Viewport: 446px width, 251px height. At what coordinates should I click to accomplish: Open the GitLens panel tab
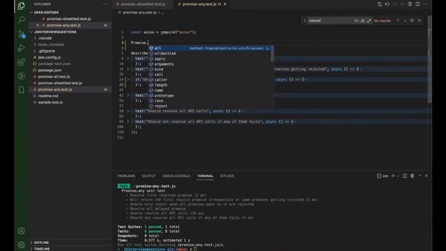coord(227,176)
